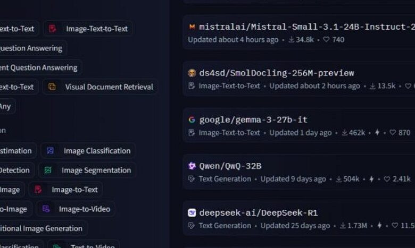The height and width of the screenshot is (248, 415).
Task: Click the 'Updated about 2 hours ago' text
Action: pos(314,86)
